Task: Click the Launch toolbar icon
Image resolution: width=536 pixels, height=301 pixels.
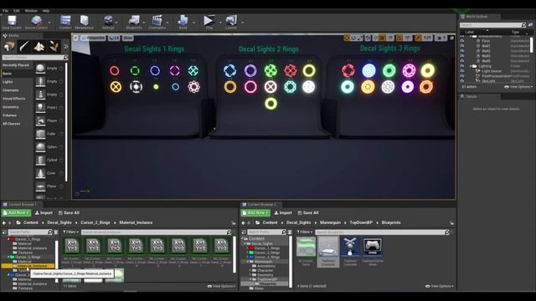Action: coord(231,23)
